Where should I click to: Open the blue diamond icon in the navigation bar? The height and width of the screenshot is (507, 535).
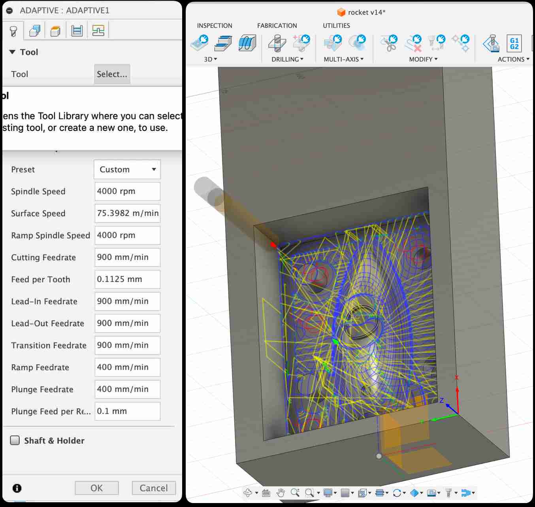[x=414, y=493]
